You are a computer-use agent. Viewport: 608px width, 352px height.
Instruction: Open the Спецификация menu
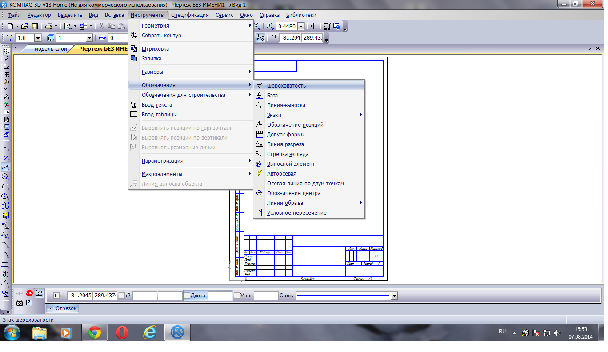pos(190,15)
